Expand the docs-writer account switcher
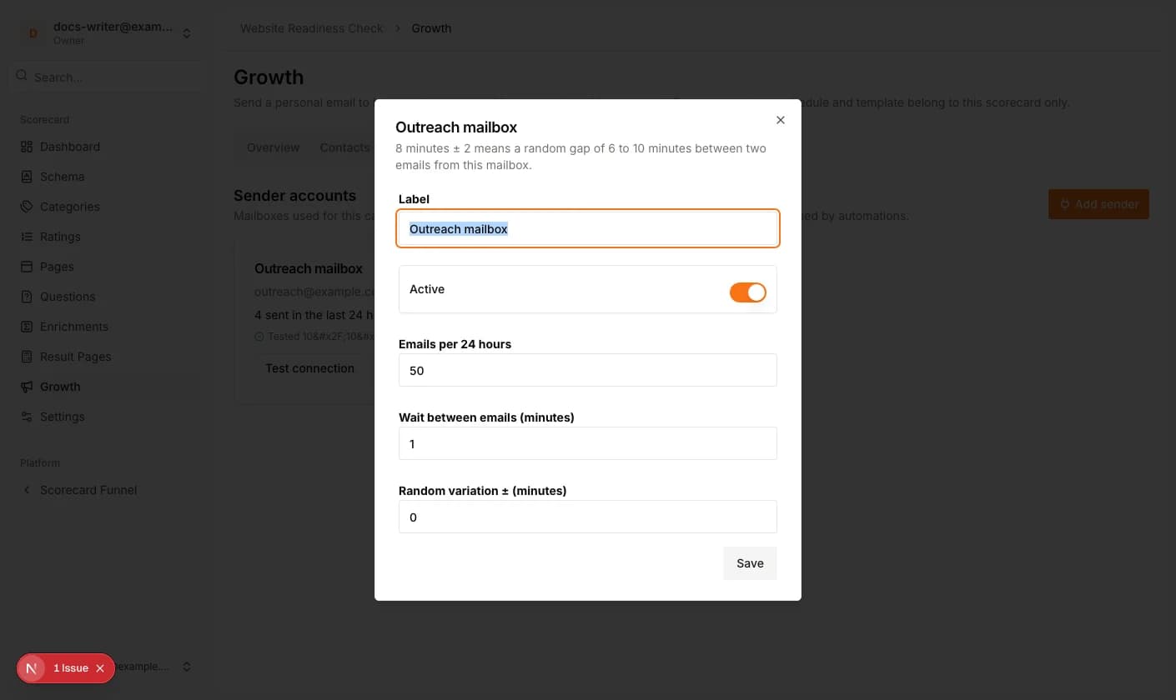This screenshot has height=700, width=1176. pyautogui.click(x=187, y=33)
